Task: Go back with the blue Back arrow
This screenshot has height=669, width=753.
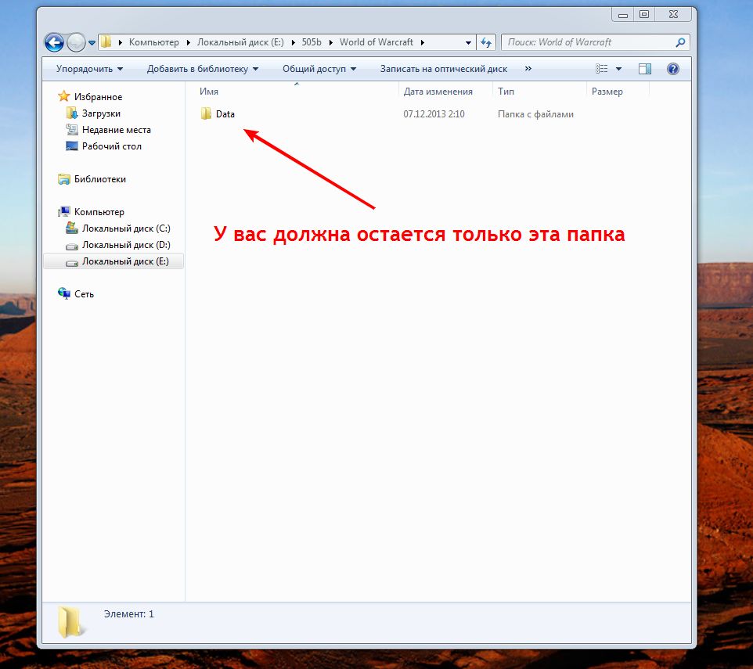Action: 54,42
